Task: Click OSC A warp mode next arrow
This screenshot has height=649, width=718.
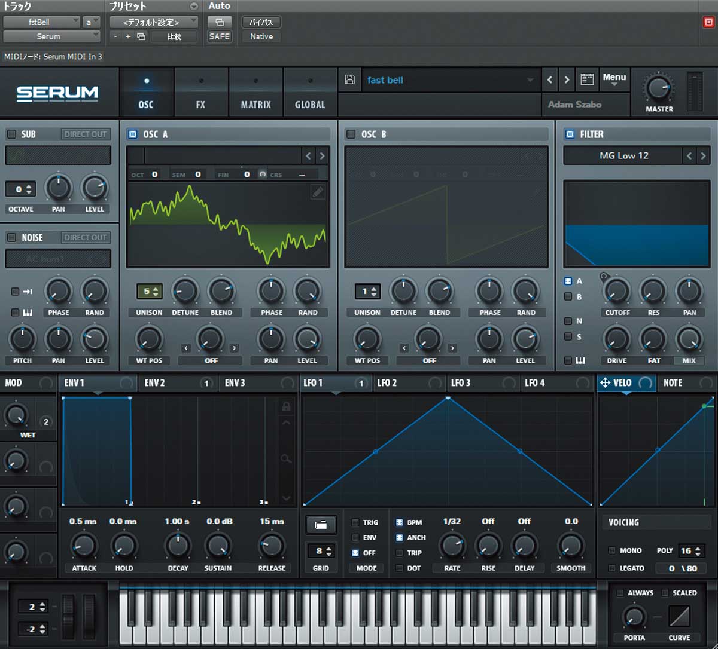Action: point(234,348)
